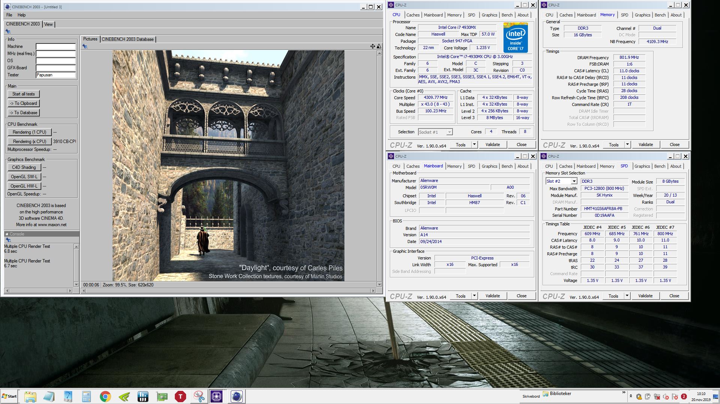Open the Calculator taskbar icon
This screenshot has height=404, width=720.
click(86, 397)
